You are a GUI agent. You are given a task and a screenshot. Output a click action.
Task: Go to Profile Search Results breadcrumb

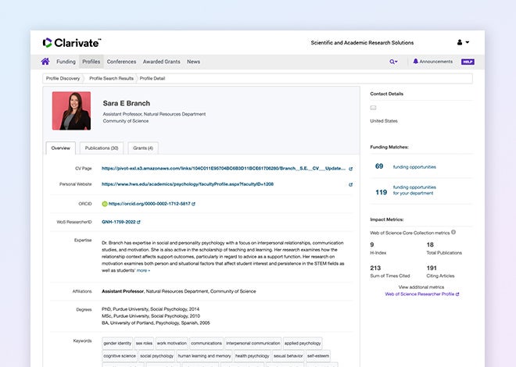(x=109, y=79)
